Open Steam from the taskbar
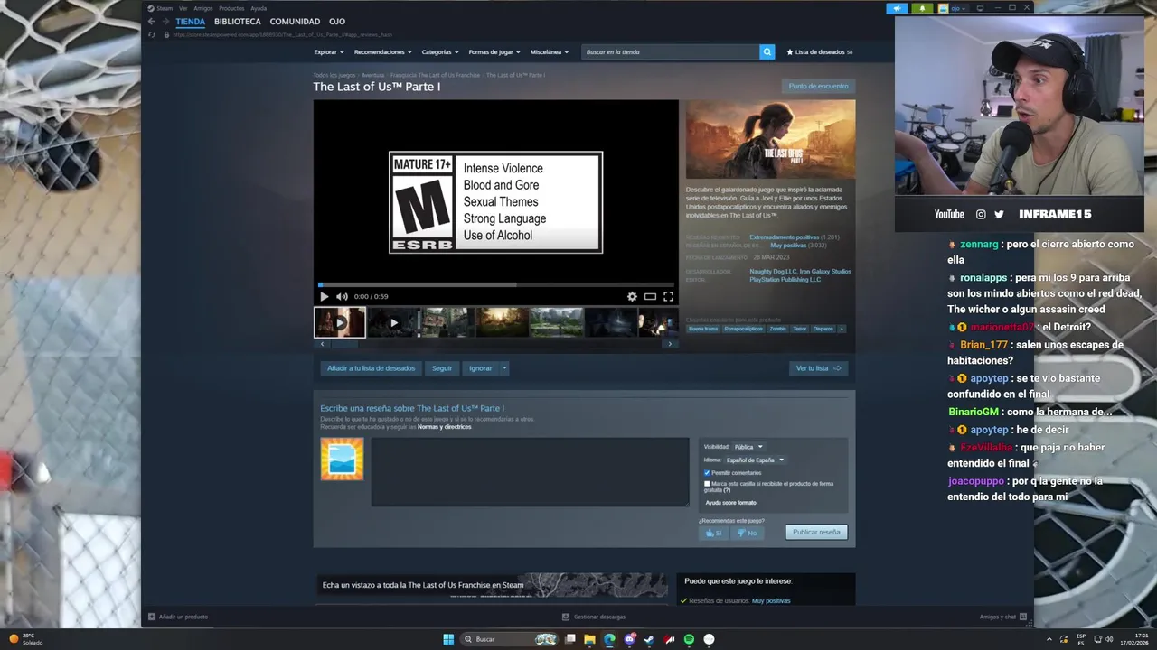The height and width of the screenshot is (650, 1157). point(649,639)
